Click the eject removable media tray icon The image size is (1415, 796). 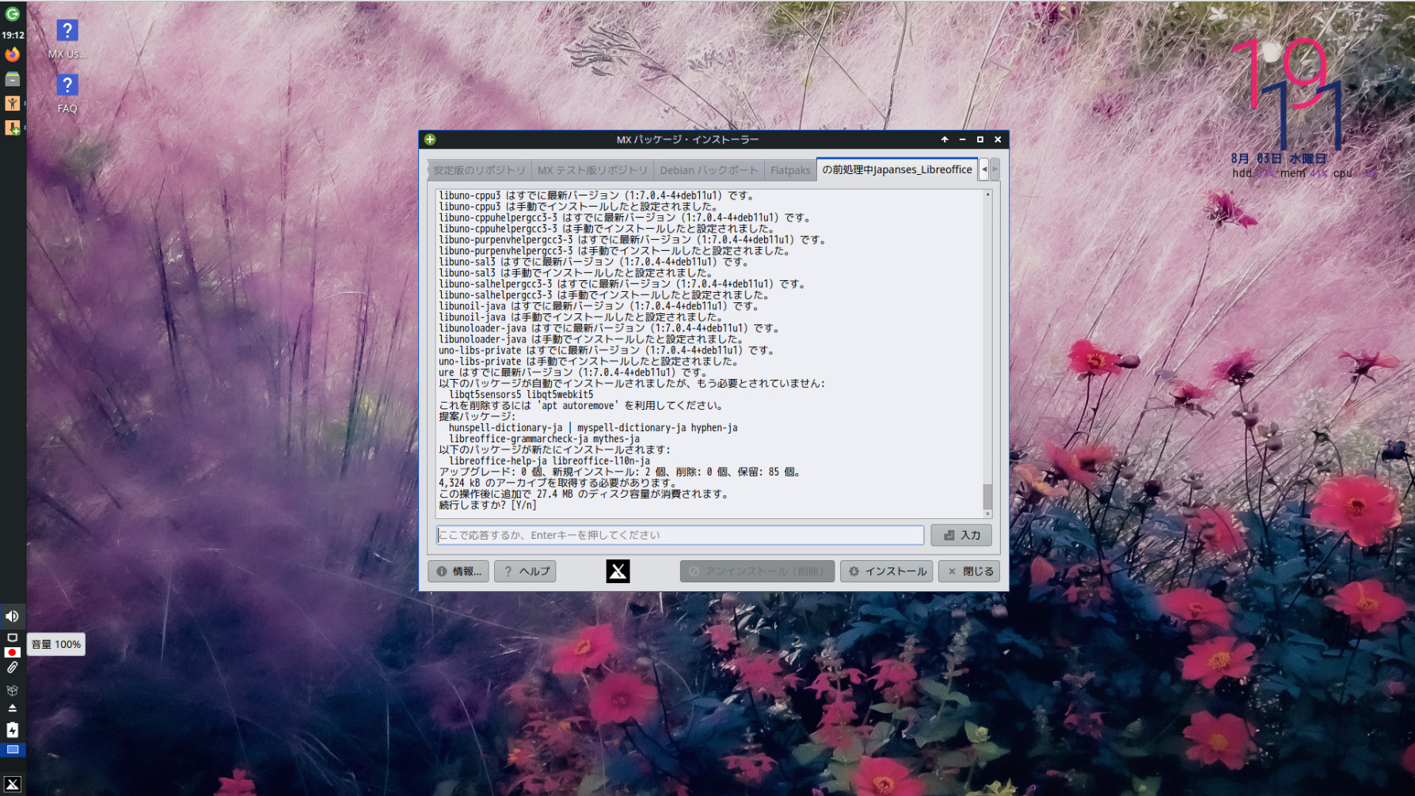point(13,708)
